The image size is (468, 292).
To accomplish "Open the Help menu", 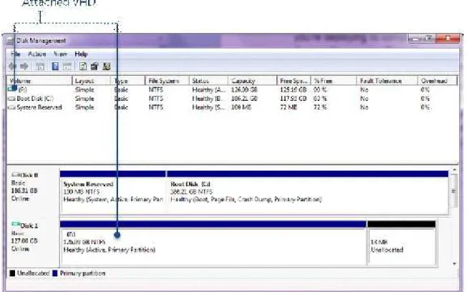I will point(81,54).
